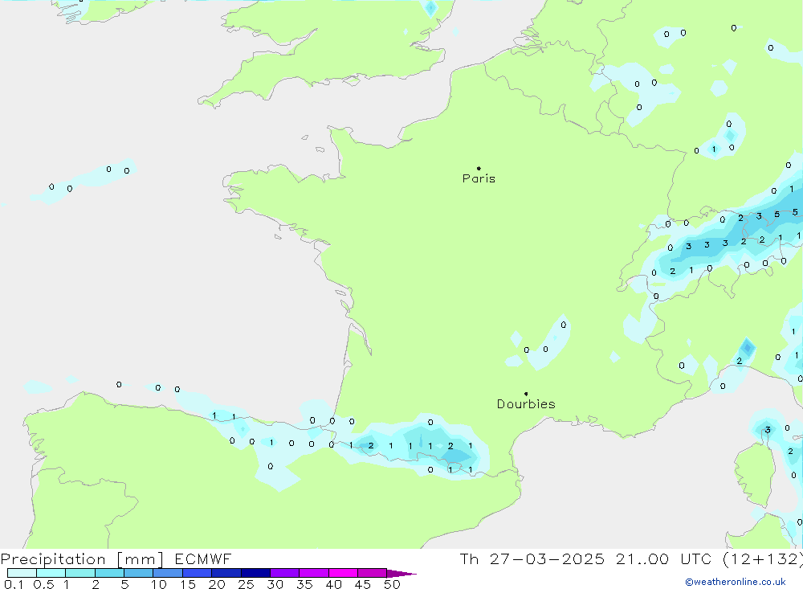
Task: Select the 'Precipitation [mm]' title text
Action: [82, 559]
